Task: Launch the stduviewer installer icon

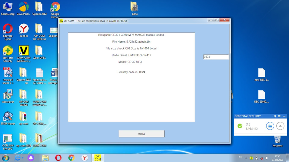Action: [x=8, y=96]
